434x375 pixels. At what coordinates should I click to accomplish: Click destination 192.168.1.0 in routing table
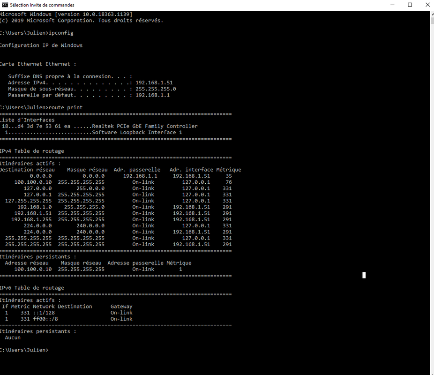(35, 207)
